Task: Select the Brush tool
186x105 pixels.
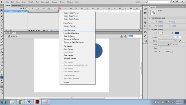Action: coord(2,42)
